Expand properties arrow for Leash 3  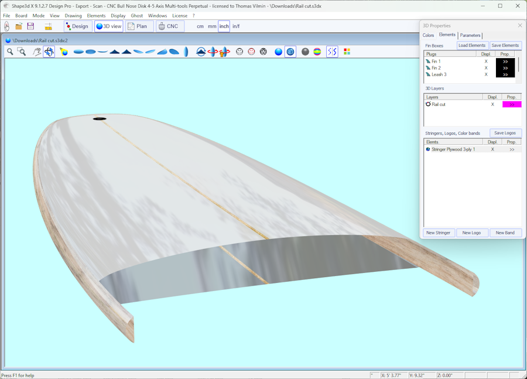pyautogui.click(x=505, y=75)
